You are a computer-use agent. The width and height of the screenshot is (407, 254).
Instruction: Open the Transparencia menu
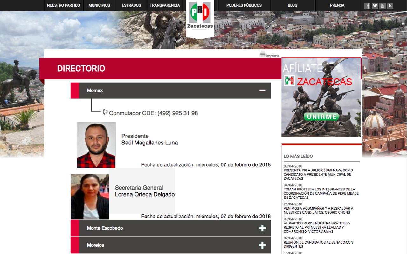click(165, 5)
